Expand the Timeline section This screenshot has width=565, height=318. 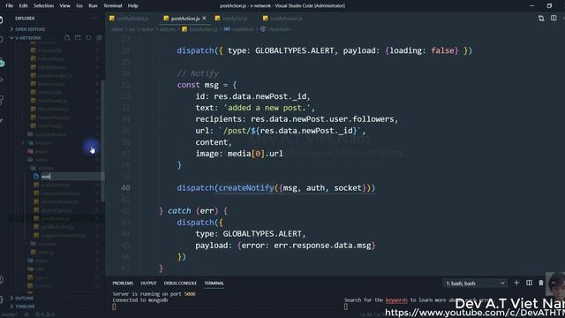coord(25,307)
